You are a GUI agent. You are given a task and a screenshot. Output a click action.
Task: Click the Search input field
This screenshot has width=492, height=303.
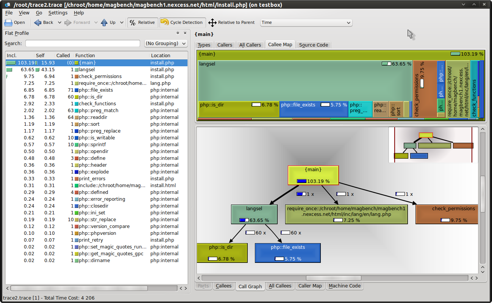tap(83, 44)
